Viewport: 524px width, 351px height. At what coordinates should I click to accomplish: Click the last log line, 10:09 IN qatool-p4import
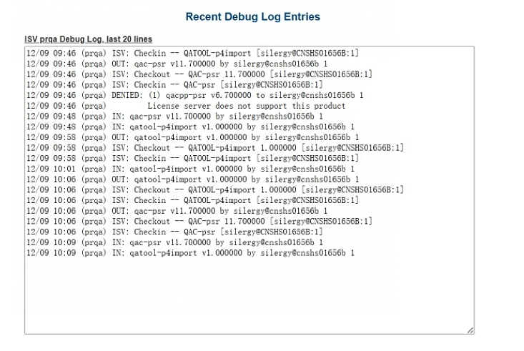coord(189,253)
